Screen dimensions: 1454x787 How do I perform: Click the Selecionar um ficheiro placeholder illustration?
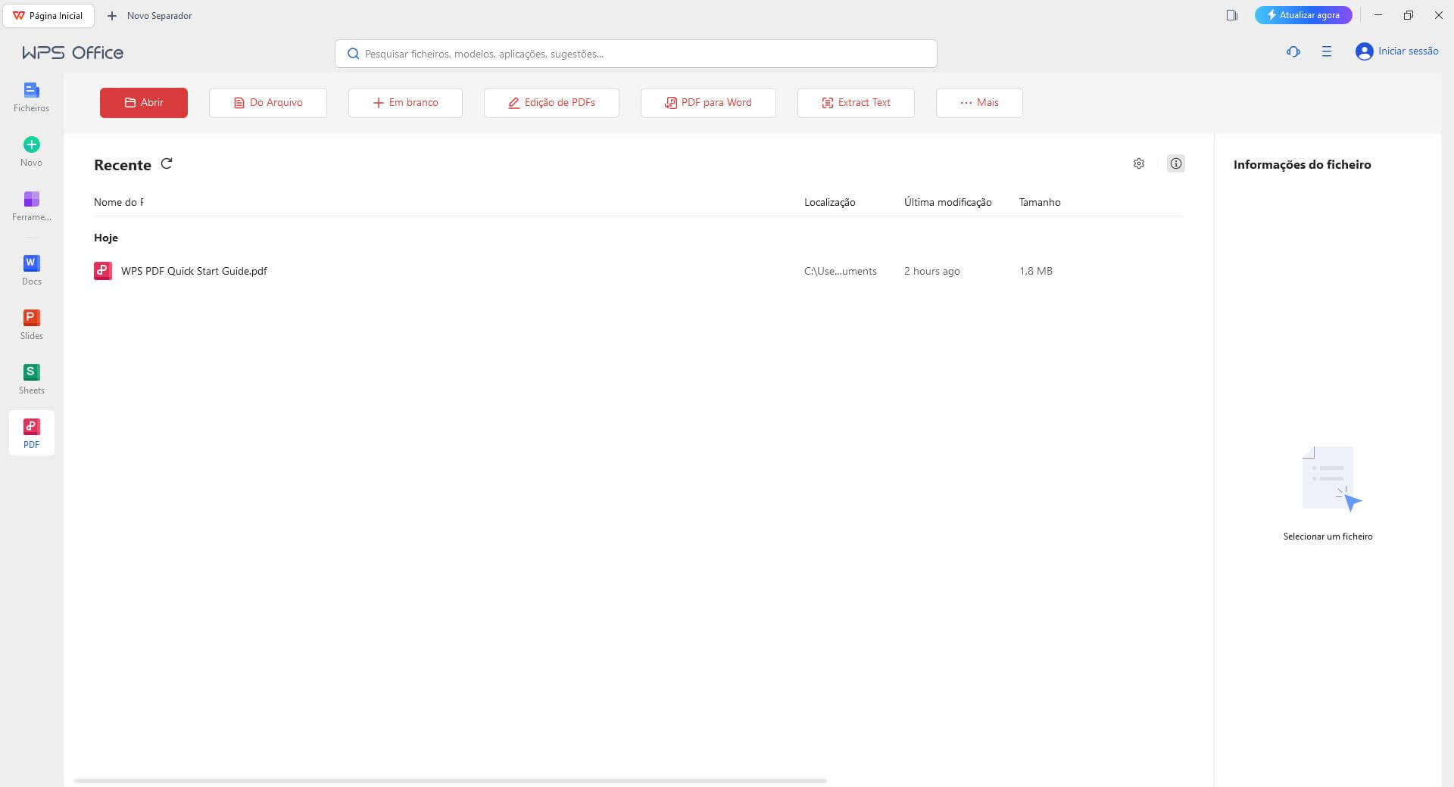coord(1331,479)
